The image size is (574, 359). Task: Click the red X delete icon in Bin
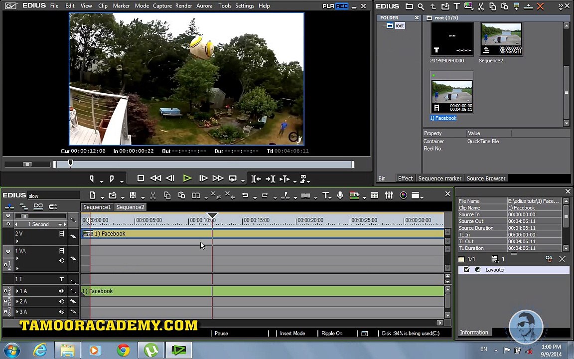click(540, 6)
